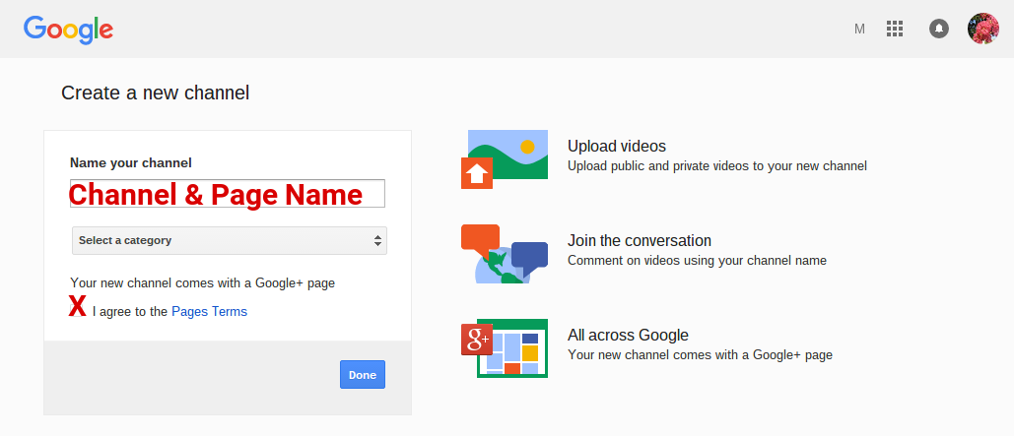
Task: Open the Pages Terms link
Action: click(209, 311)
